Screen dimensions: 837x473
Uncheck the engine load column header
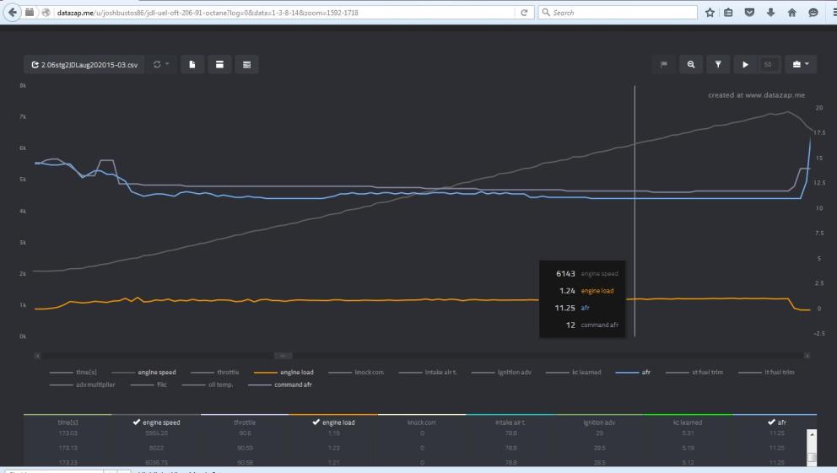[x=333, y=422]
